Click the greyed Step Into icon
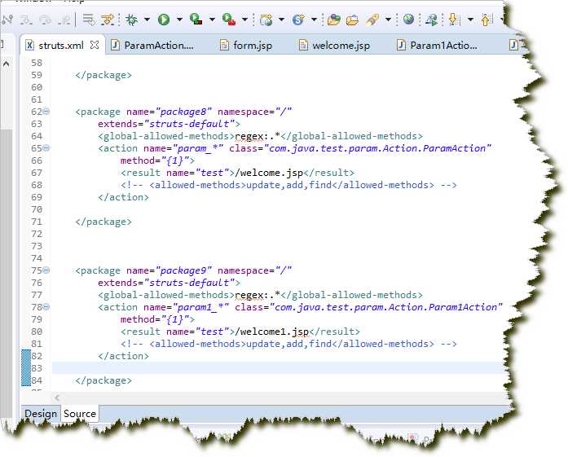Image resolution: width=568 pixels, height=457 pixels. [26, 20]
